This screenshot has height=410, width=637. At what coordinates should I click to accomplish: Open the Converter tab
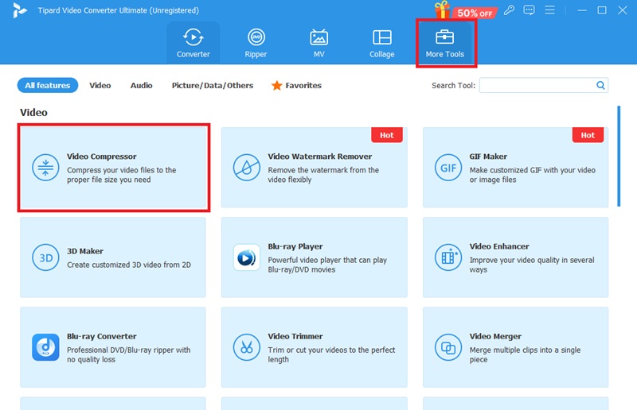[x=193, y=43]
